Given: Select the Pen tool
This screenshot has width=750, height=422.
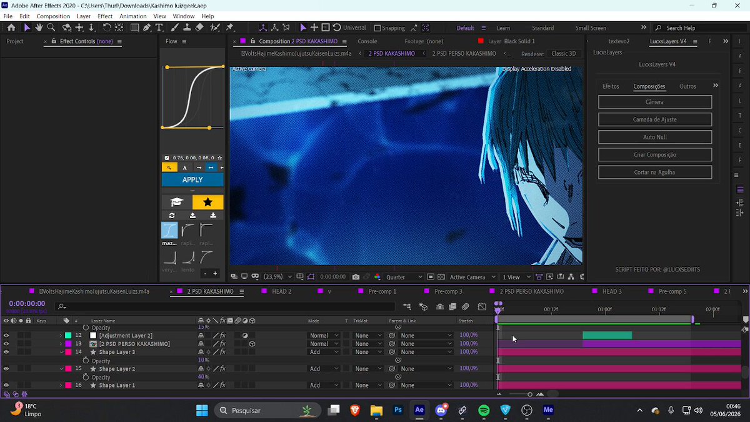Looking at the screenshot, I should 147,28.
